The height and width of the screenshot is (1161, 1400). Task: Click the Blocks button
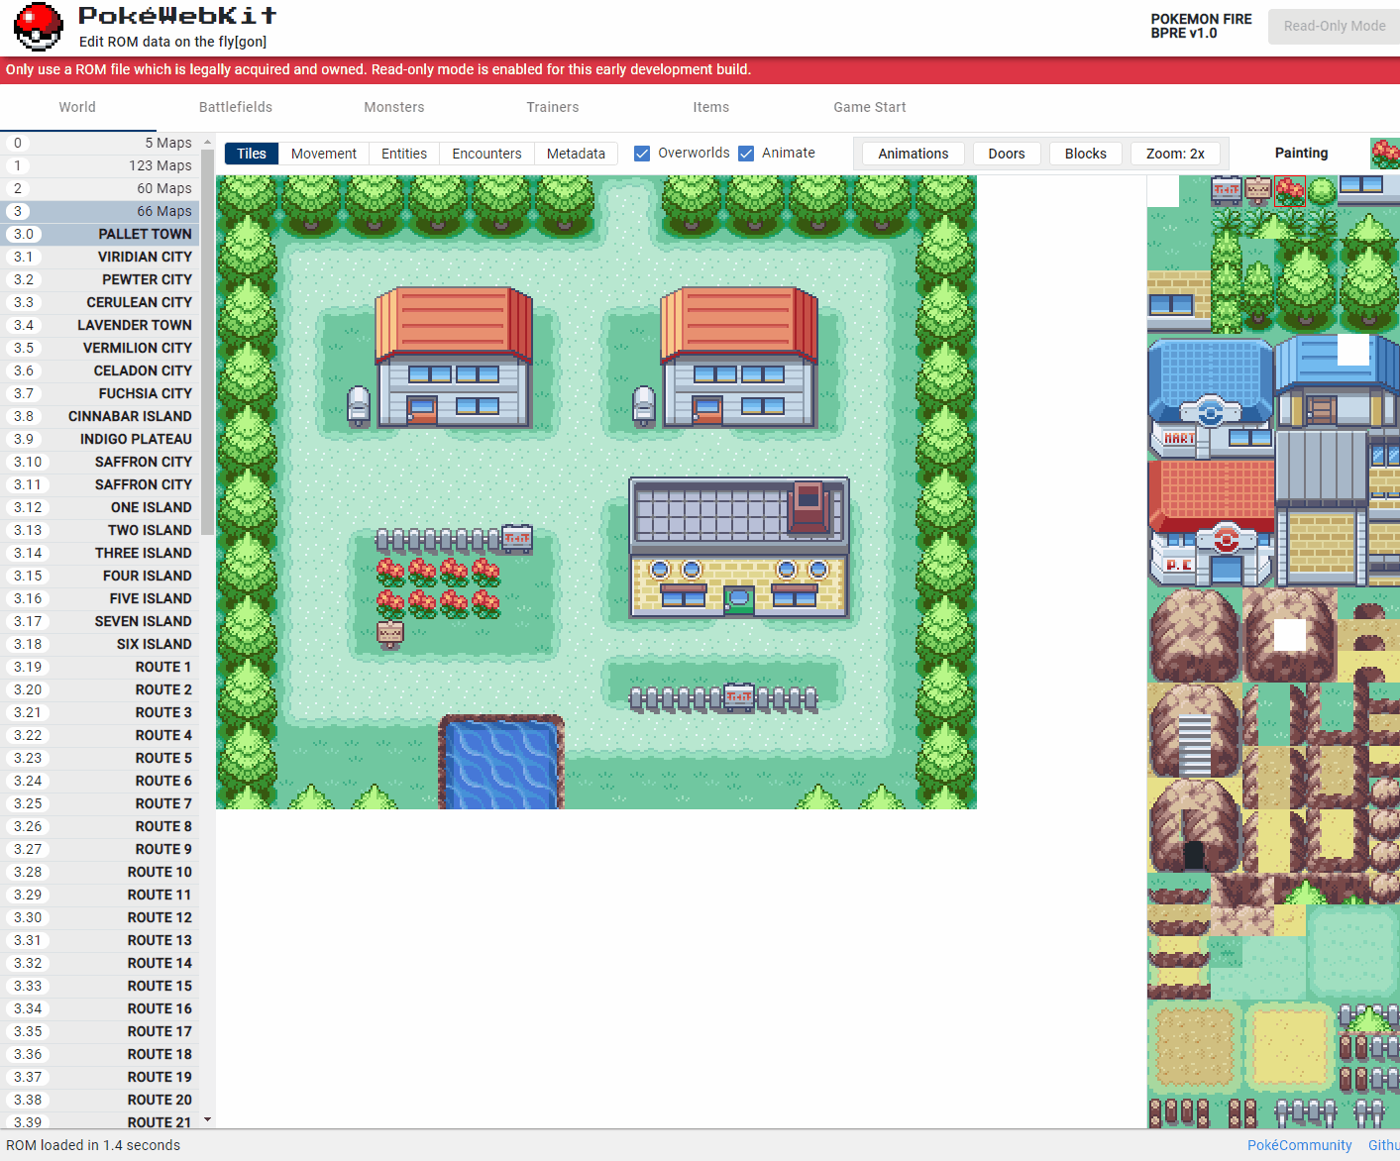point(1086,154)
